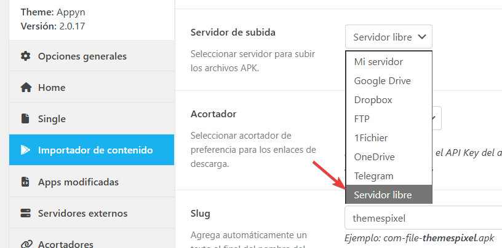
Task: Select the FTP option
Action: [x=362, y=118]
